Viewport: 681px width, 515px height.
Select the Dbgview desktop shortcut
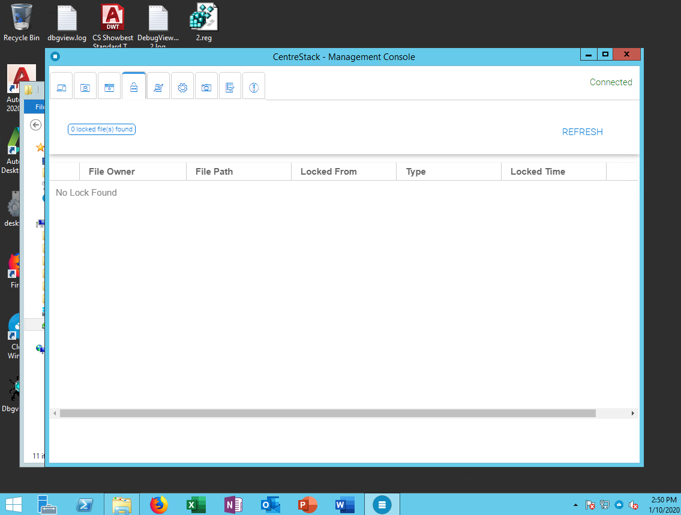pyautogui.click(x=11, y=393)
